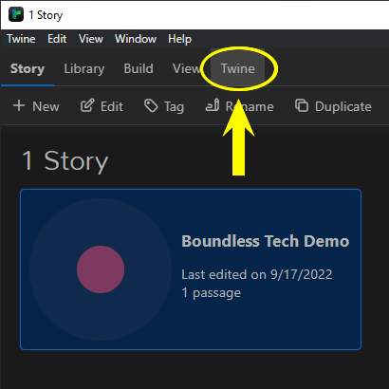This screenshot has height=389, width=389.
Task: Open the Help menu
Action: 179,39
